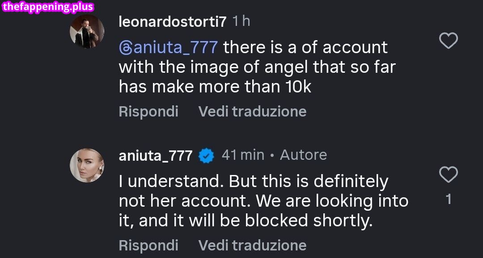Like the comment by leonardostorti7
483x258 pixels.
pyautogui.click(x=448, y=41)
